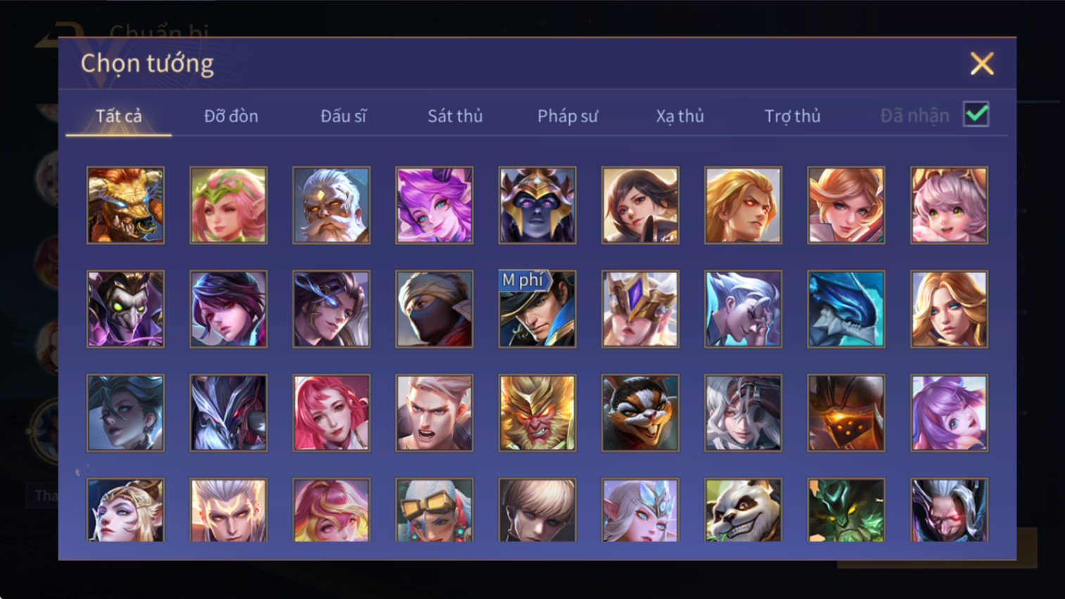
Task: Select the panda hero portrait
Action: tap(743, 510)
